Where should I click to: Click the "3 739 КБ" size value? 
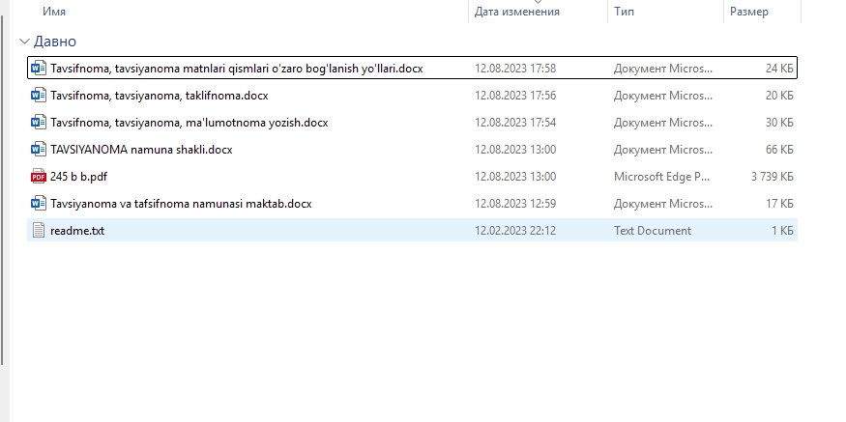pos(772,177)
